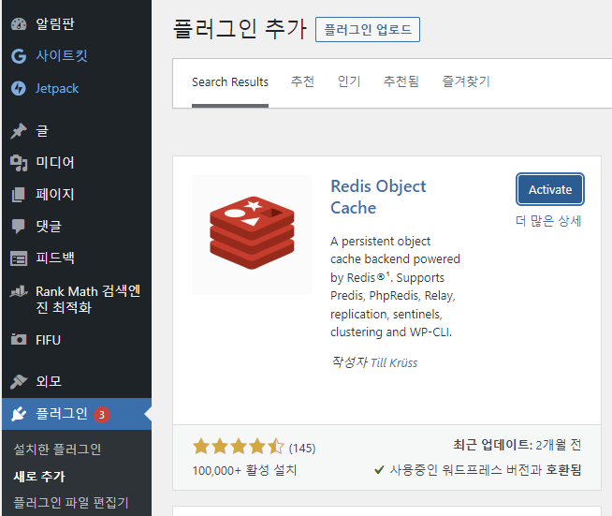Click the FIFU camera icon
The width and height of the screenshot is (612, 516).
[x=19, y=339]
